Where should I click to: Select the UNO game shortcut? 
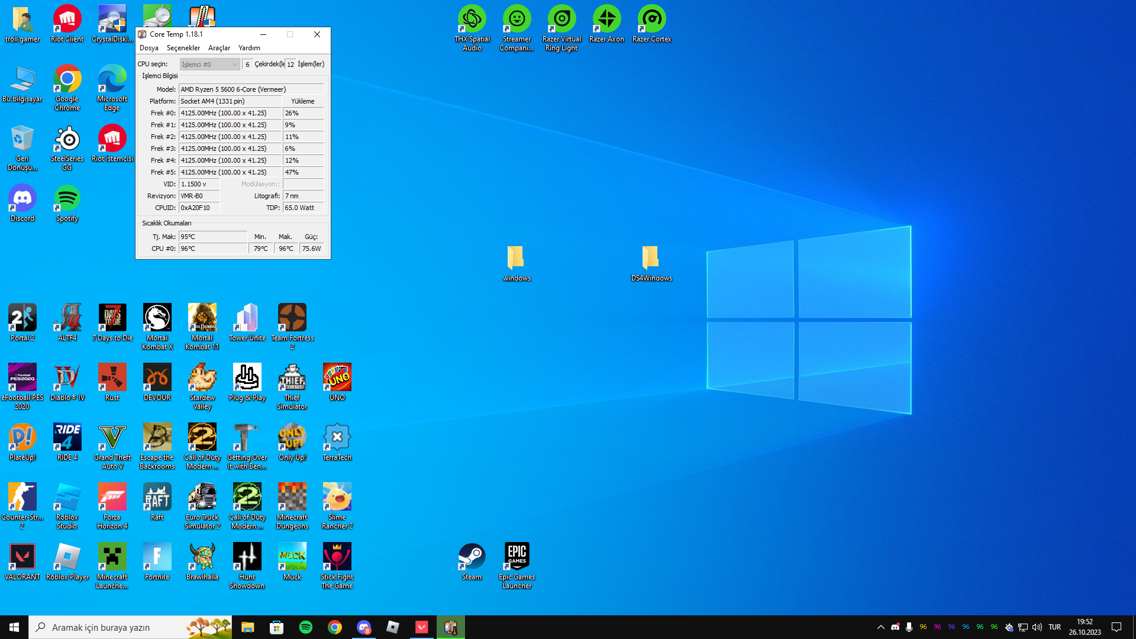337,382
